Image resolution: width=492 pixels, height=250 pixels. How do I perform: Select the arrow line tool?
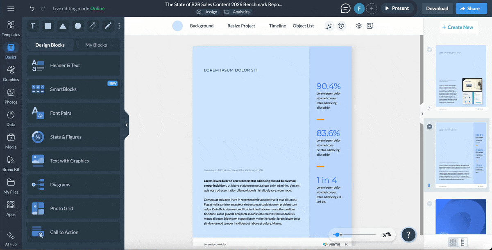click(x=93, y=26)
